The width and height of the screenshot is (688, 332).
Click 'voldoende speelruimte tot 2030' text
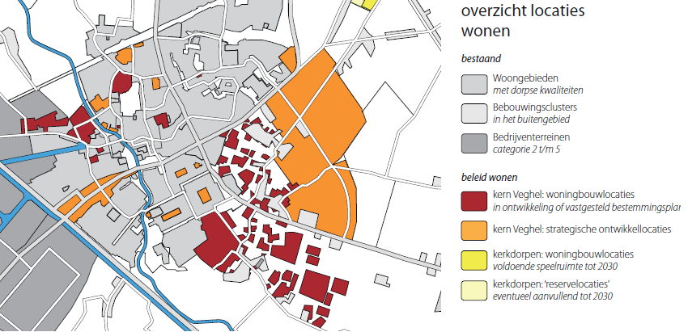(557, 267)
